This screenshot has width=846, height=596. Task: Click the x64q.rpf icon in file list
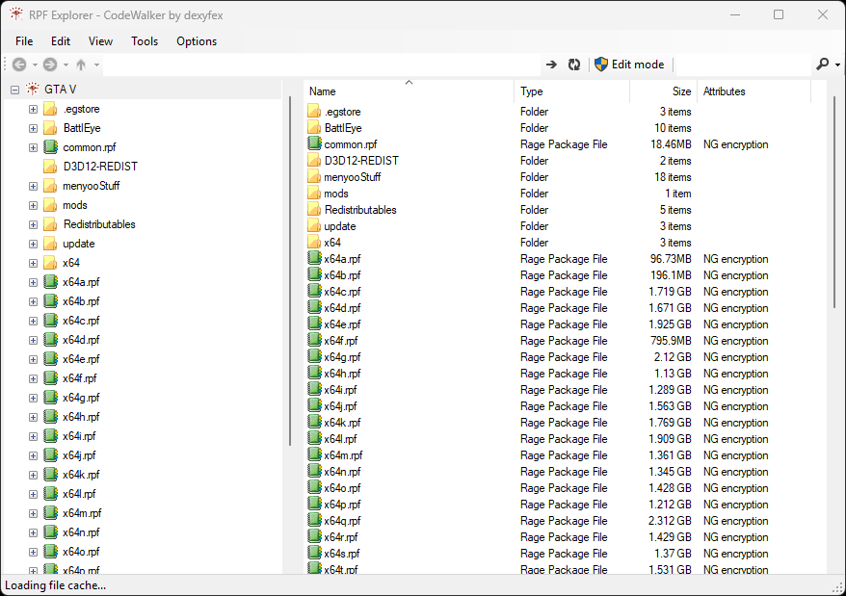(314, 519)
